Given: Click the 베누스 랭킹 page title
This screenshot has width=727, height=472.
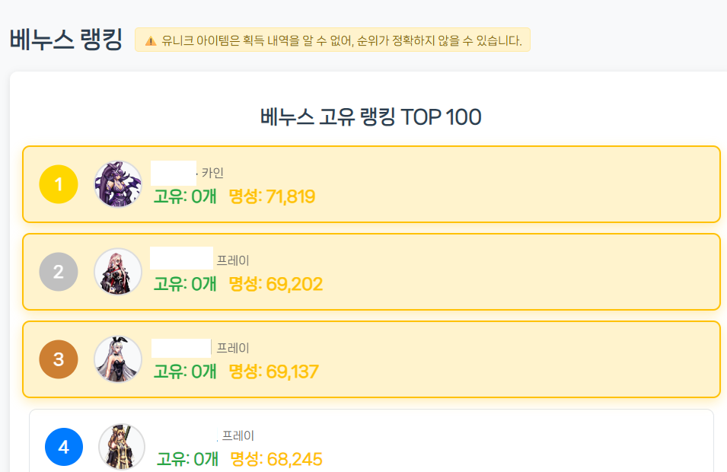Looking at the screenshot, I should tap(66, 40).
